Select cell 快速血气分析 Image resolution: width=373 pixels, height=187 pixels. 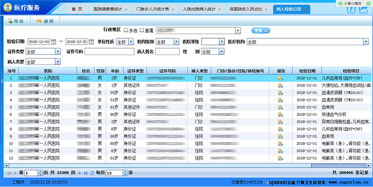pos(334,115)
